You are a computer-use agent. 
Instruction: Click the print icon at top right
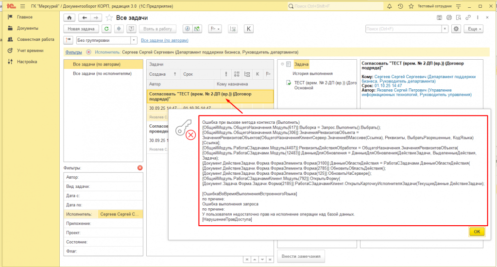point(449,17)
